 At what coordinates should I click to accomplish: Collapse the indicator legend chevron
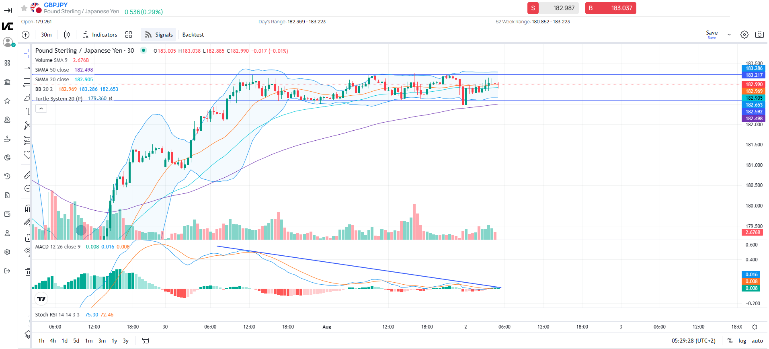(x=41, y=108)
